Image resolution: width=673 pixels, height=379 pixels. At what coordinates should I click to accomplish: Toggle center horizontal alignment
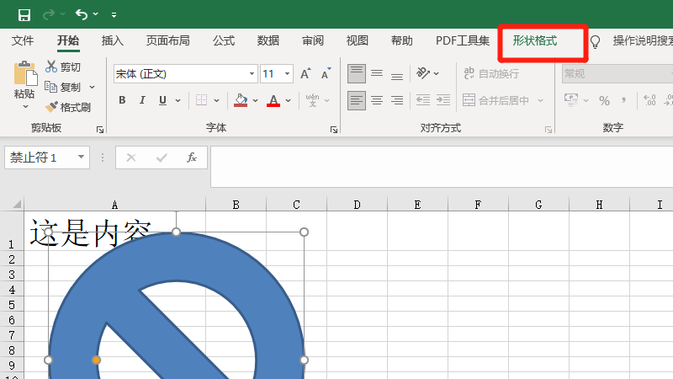[377, 101]
